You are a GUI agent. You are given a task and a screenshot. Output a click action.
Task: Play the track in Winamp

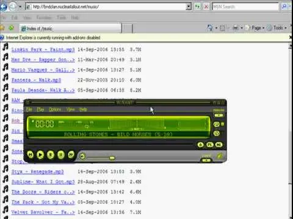40,155
